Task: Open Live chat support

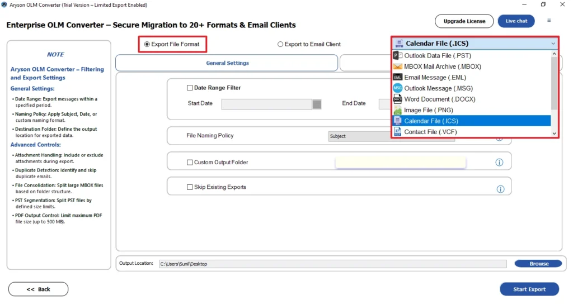Action: pyautogui.click(x=516, y=21)
